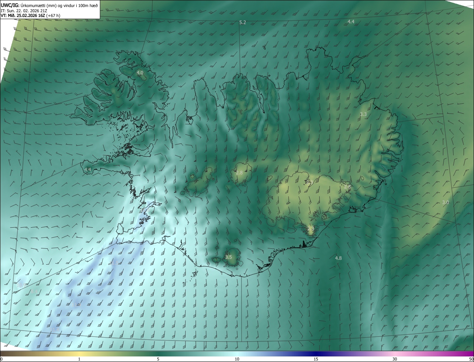Click the 5.2 value label on the map
The width and height of the screenshot is (474, 362).
(x=243, y=23)
